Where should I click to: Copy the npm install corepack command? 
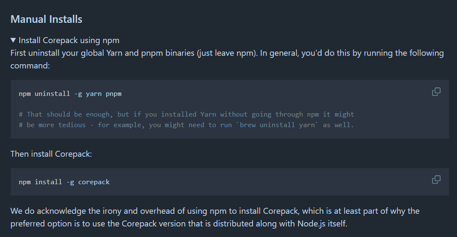tap(436, 180)
